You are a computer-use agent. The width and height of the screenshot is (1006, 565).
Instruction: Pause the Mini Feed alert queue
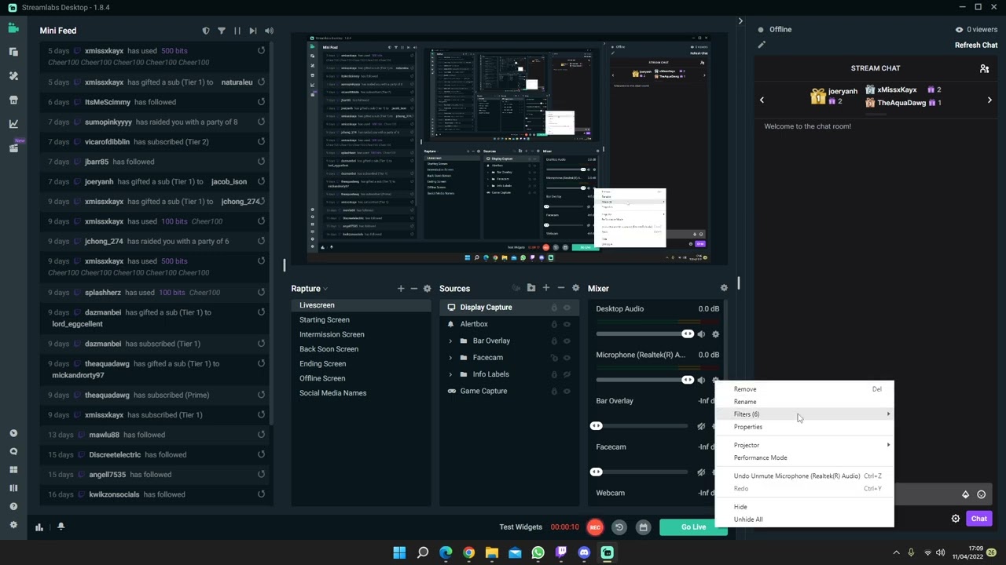click(237, 31)
